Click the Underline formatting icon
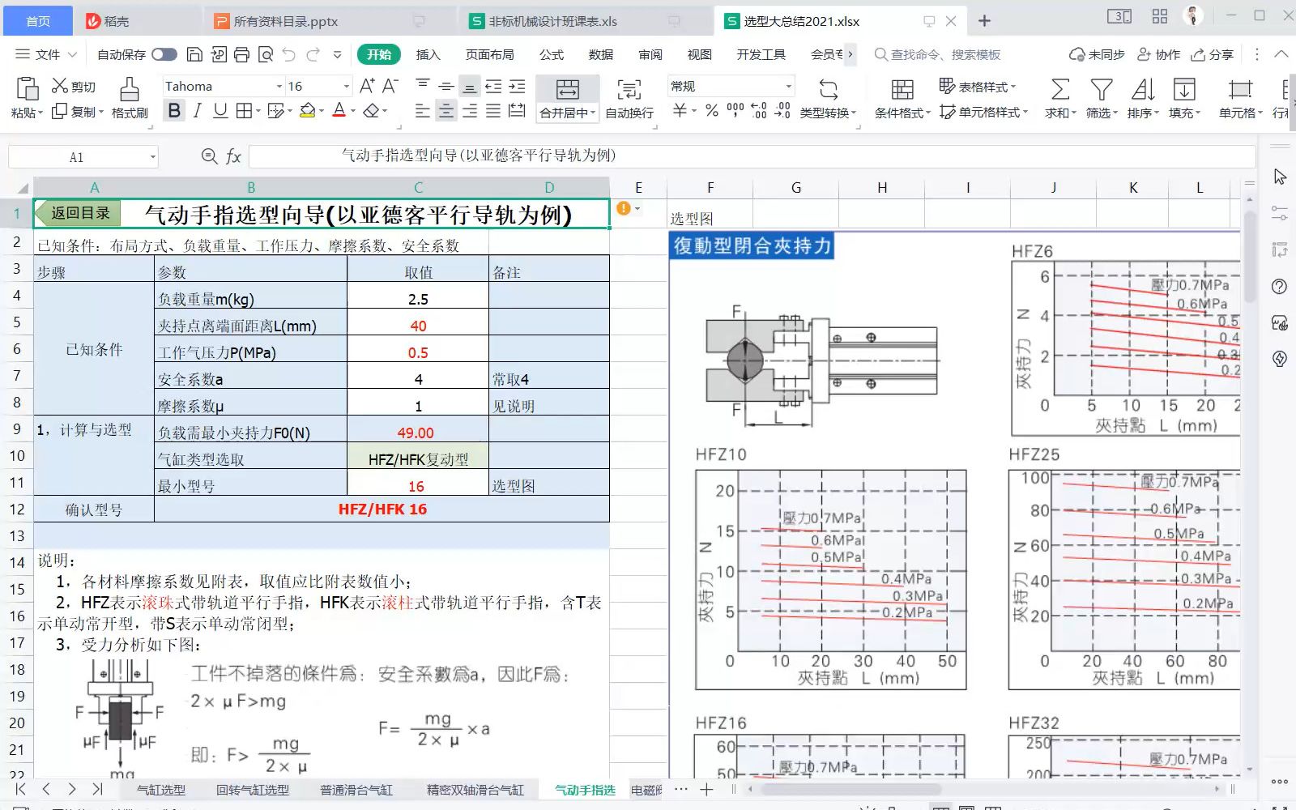 tap(220, 111)
